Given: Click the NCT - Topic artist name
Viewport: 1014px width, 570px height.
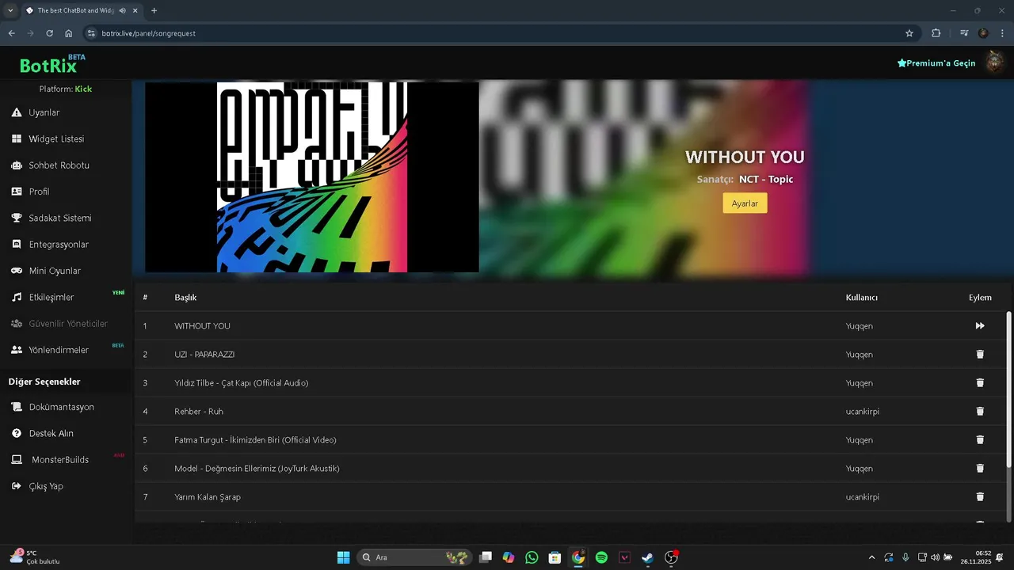Looking at the screenshot, I should coord(766,179).
